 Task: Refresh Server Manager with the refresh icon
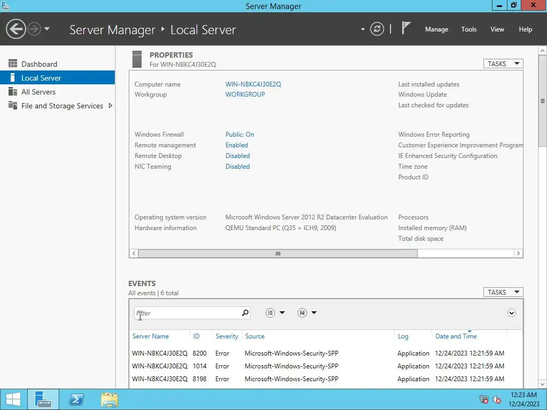tap(377, 29)
